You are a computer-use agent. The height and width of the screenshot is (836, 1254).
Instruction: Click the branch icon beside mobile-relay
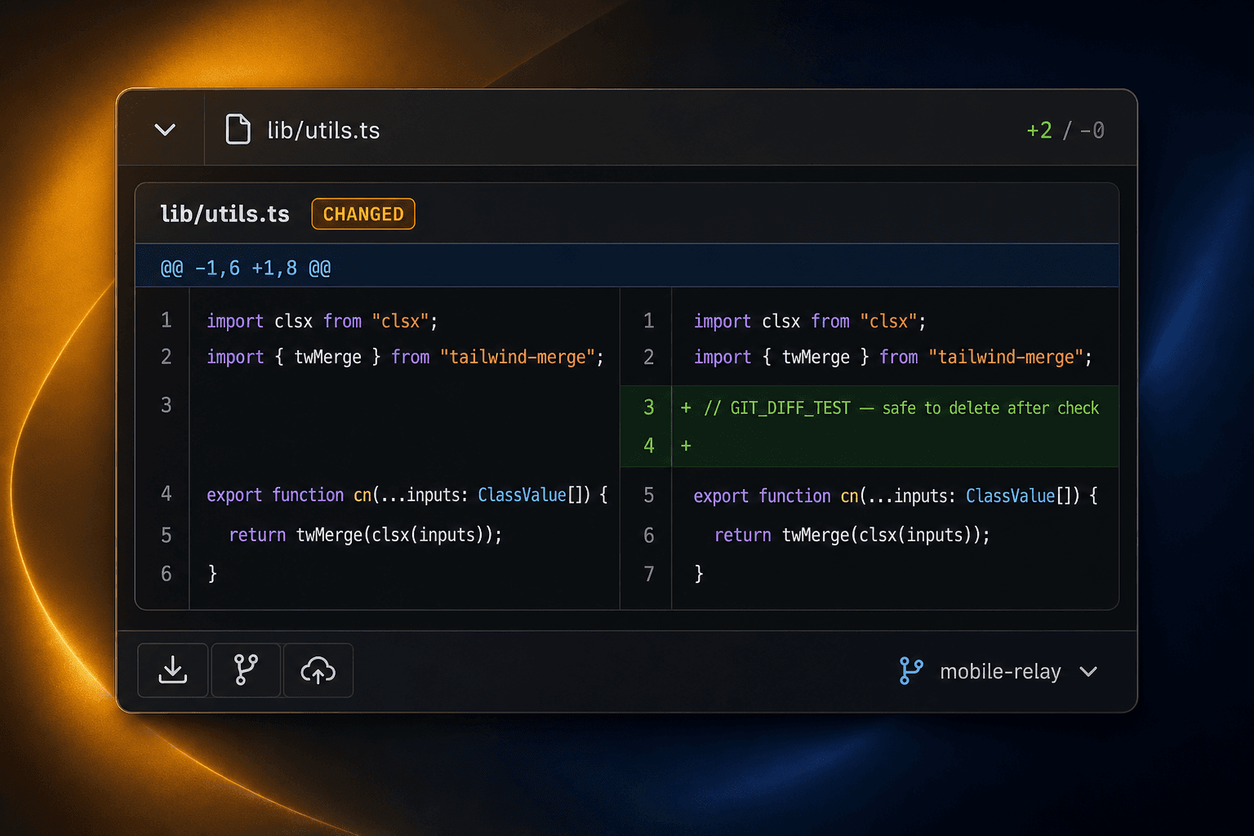(x=911, y=671)
